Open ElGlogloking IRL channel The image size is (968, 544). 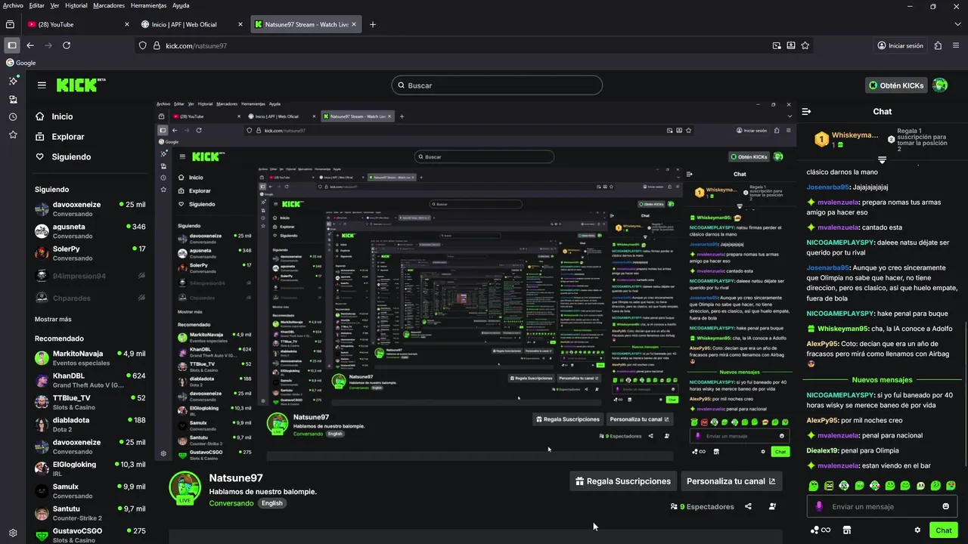tap(90, 468)
